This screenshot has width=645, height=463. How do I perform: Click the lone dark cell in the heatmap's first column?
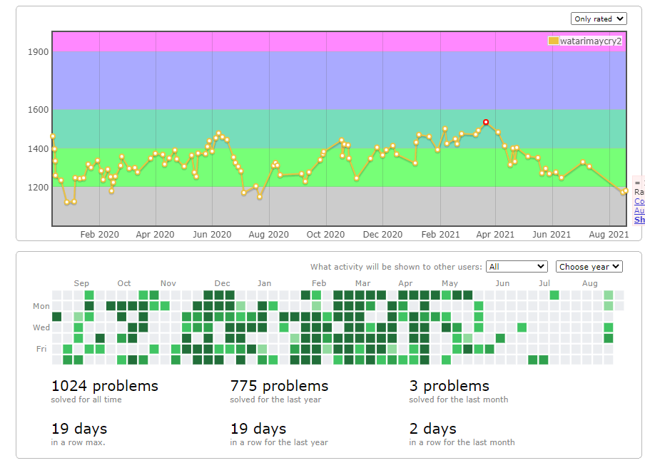pos(57,317)
